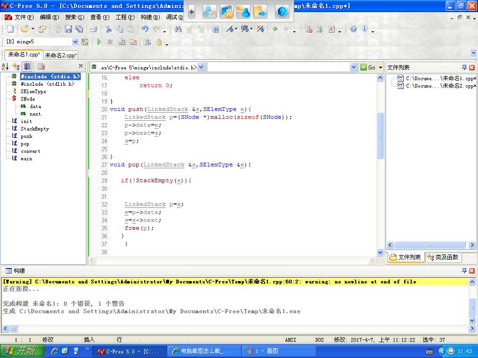Open the Go button dropdown arrow
The image size is (478, 358).
tap(380, 67)
